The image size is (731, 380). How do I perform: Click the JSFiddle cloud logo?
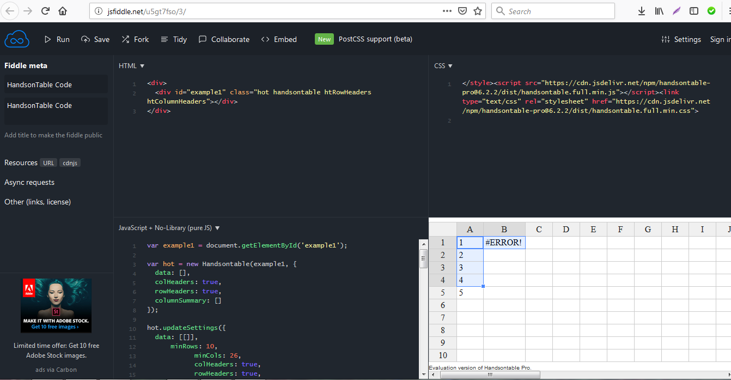17,39
